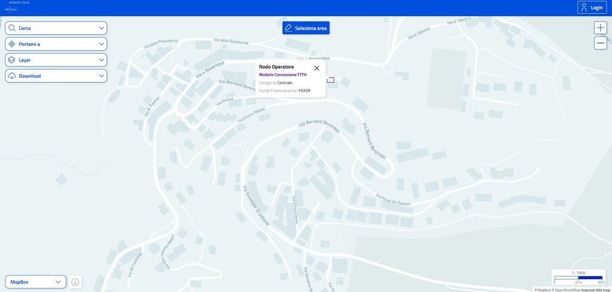Open the map info icon
Image resolution: width=612 pixels, height=292 pixels.
pyautogui.click(x=75, y=282)
